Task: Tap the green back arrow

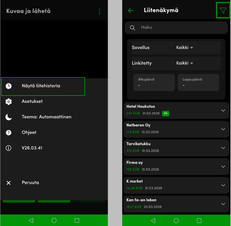Action: (x=131, y=11)
